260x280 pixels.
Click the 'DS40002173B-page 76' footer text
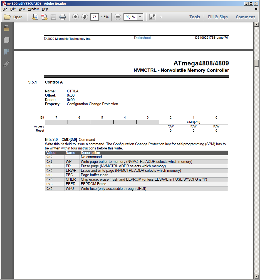211,38
